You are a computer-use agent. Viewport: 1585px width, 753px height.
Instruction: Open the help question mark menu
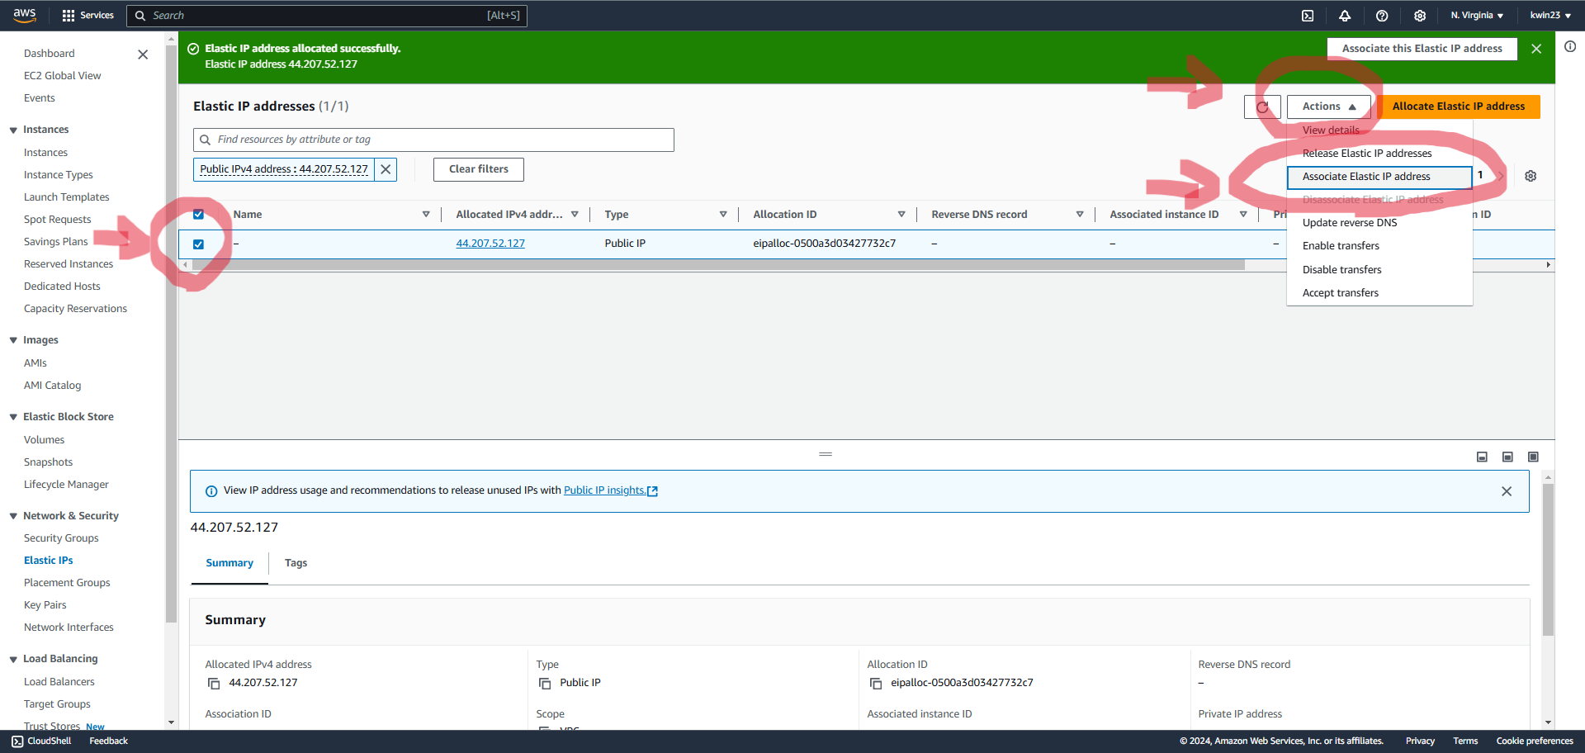[x=1382, y=16]
